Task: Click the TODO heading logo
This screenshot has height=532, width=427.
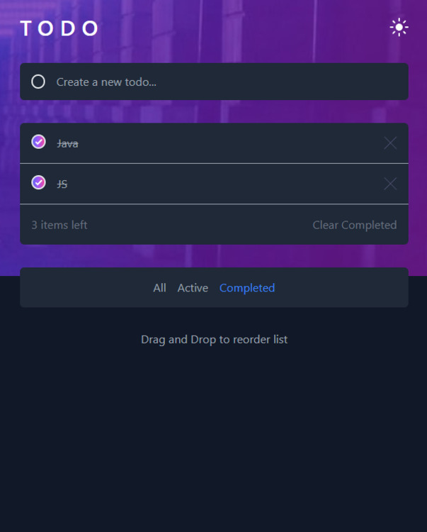Action: (x=59, y=28)
